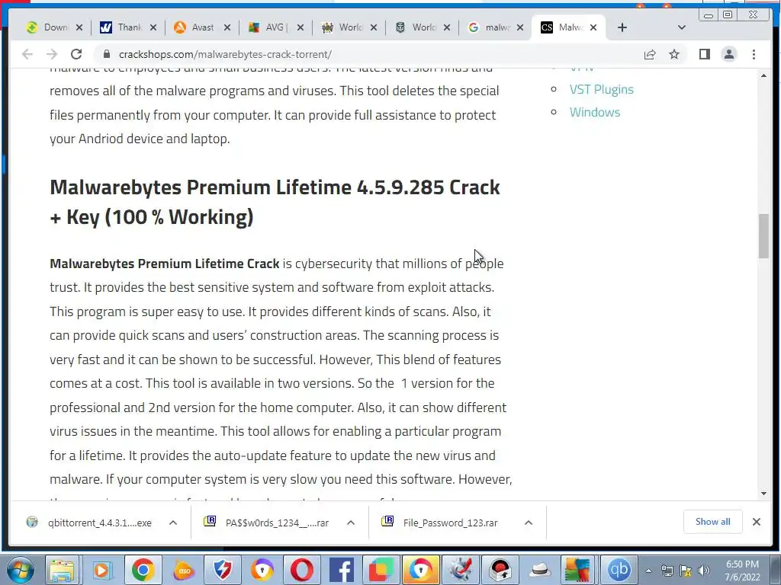Show all downloads
The width and height of the screenshot is (781, 585).
713,522
